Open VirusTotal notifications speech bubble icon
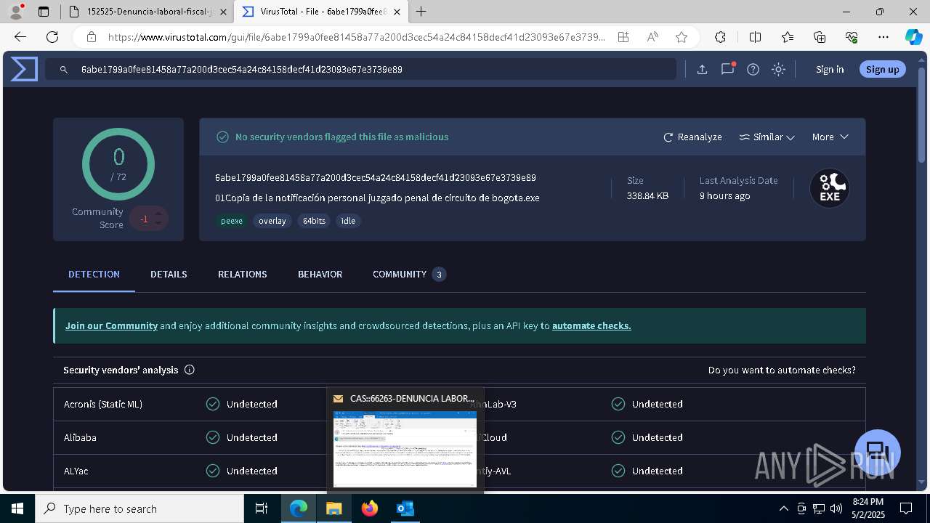The width and height of the screenshot is (930, 523). coord(727,69)
